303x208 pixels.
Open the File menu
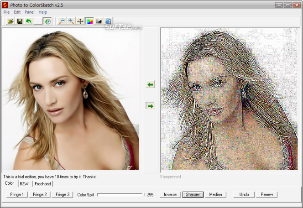click(x=6, y=12)
